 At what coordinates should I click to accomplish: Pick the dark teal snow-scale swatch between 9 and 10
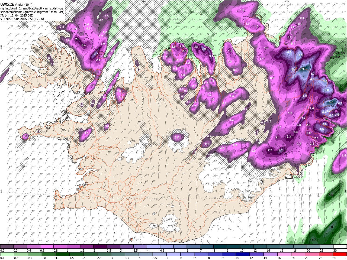[233, 246]
